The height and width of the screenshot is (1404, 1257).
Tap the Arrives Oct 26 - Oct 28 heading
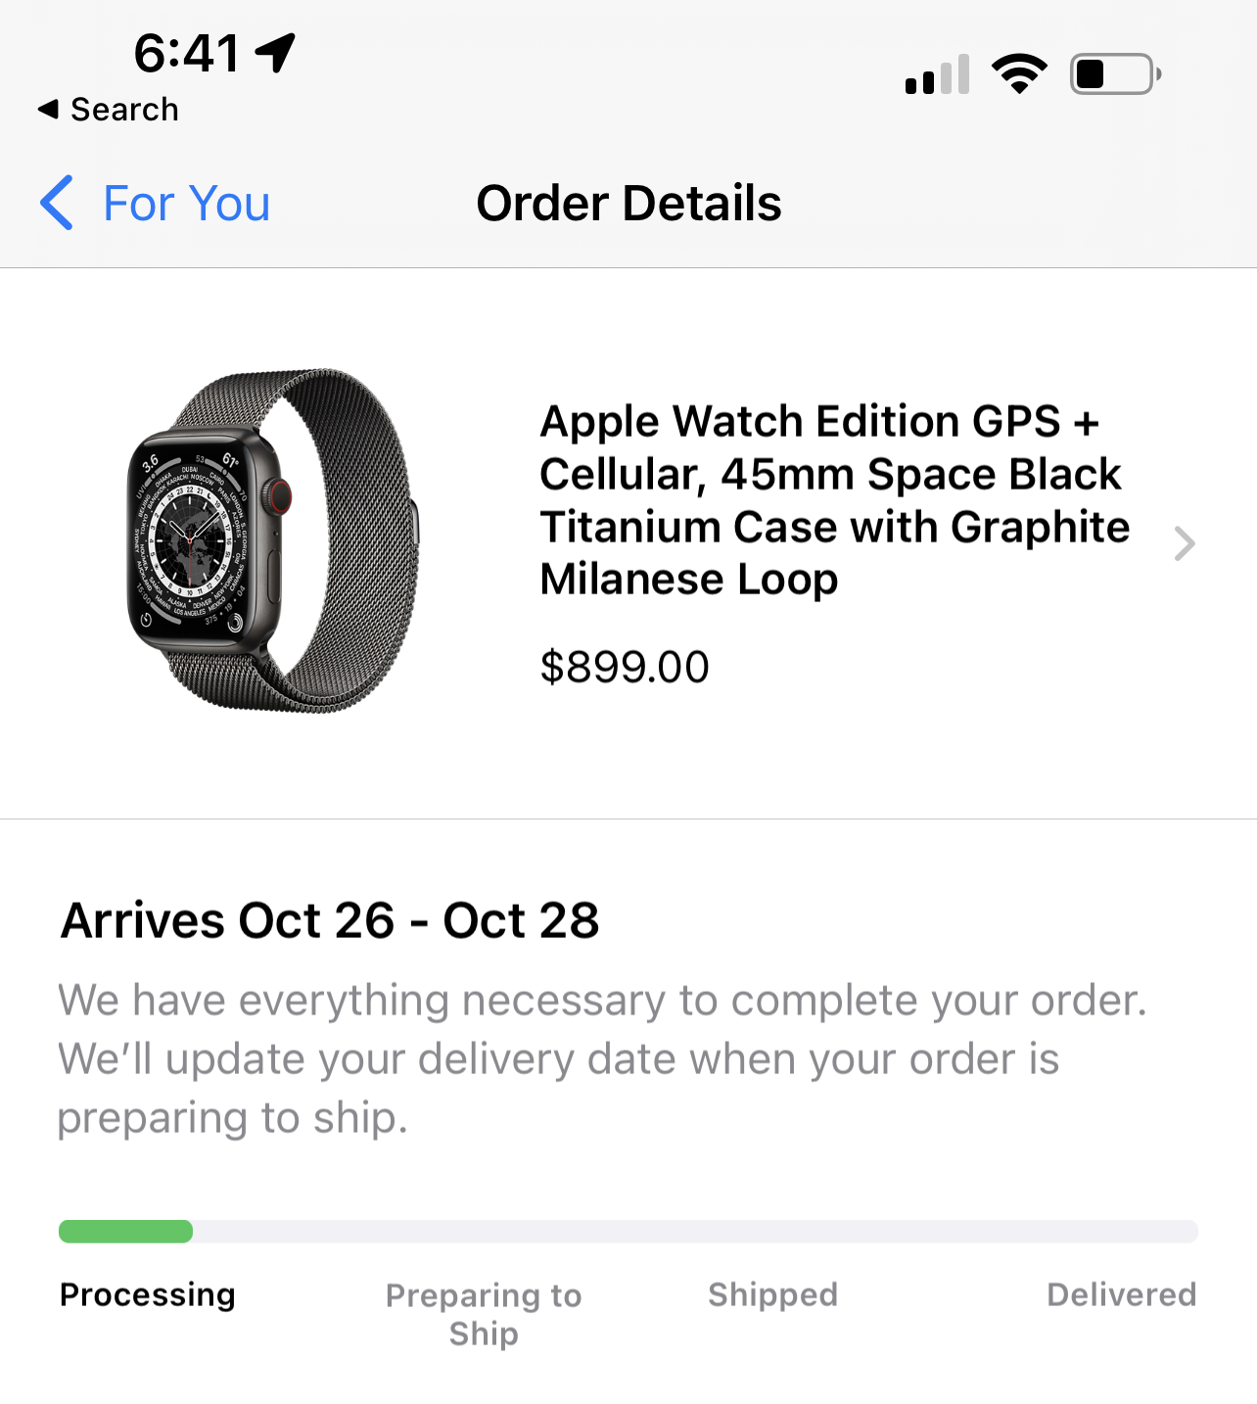330,920
